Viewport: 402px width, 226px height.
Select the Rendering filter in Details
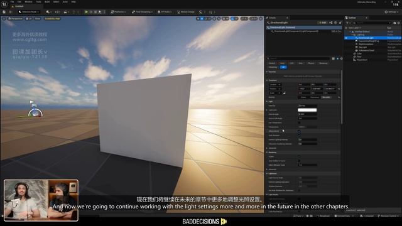(323, 63)
